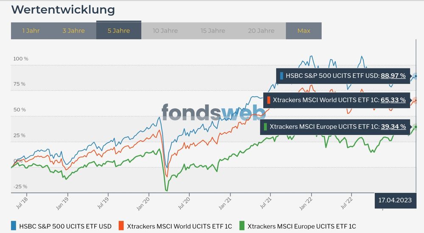Switch to the 20 Jahre tab
Screen dimensions: 424x233
click(x=261, y=31)
